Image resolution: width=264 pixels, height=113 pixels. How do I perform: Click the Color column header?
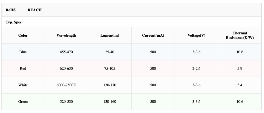click(23, 36)
